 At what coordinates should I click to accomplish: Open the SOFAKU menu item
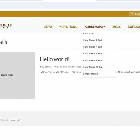click(134, 27)
